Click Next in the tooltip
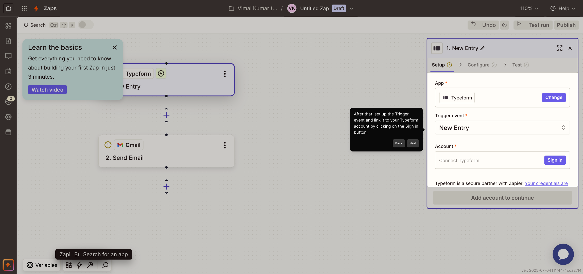Image resolution: width=583 pixels, height=274 pixels. (413, 143)
